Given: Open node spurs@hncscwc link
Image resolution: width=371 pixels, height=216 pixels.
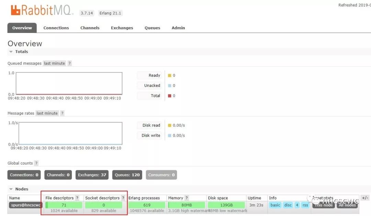Looking at the screenshot, I should tap(25, 205).
